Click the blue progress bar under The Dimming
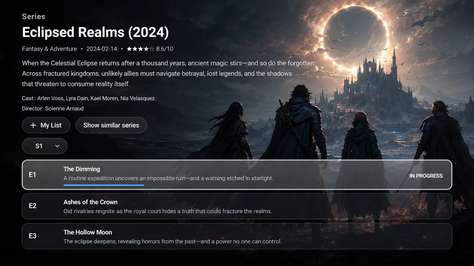This screenshot has width=474, height=266. click(104, 185)
